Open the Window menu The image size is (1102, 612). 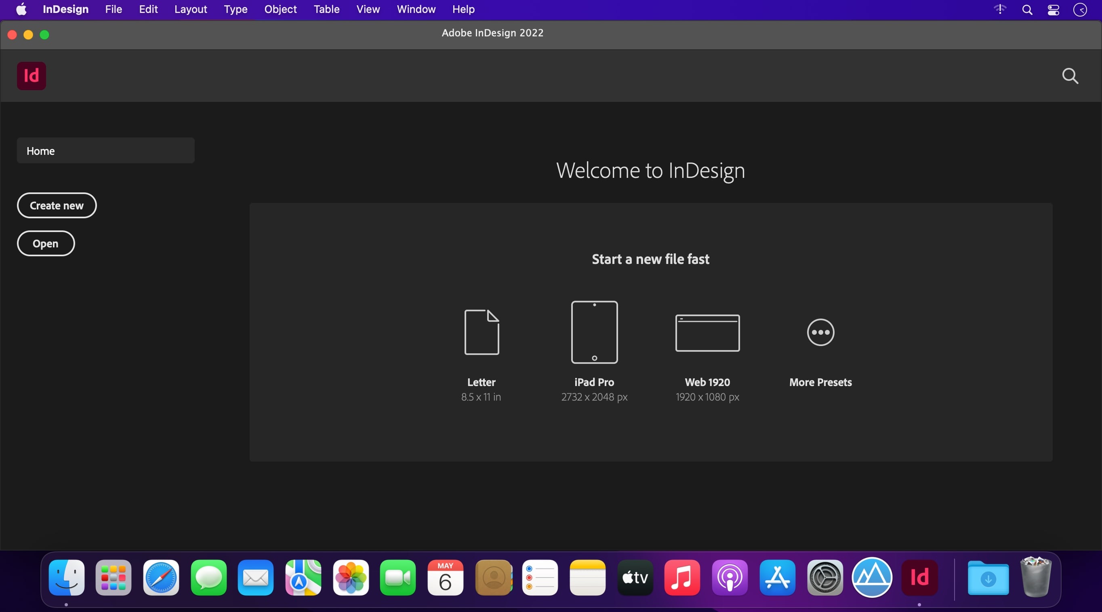coord(416,9)
